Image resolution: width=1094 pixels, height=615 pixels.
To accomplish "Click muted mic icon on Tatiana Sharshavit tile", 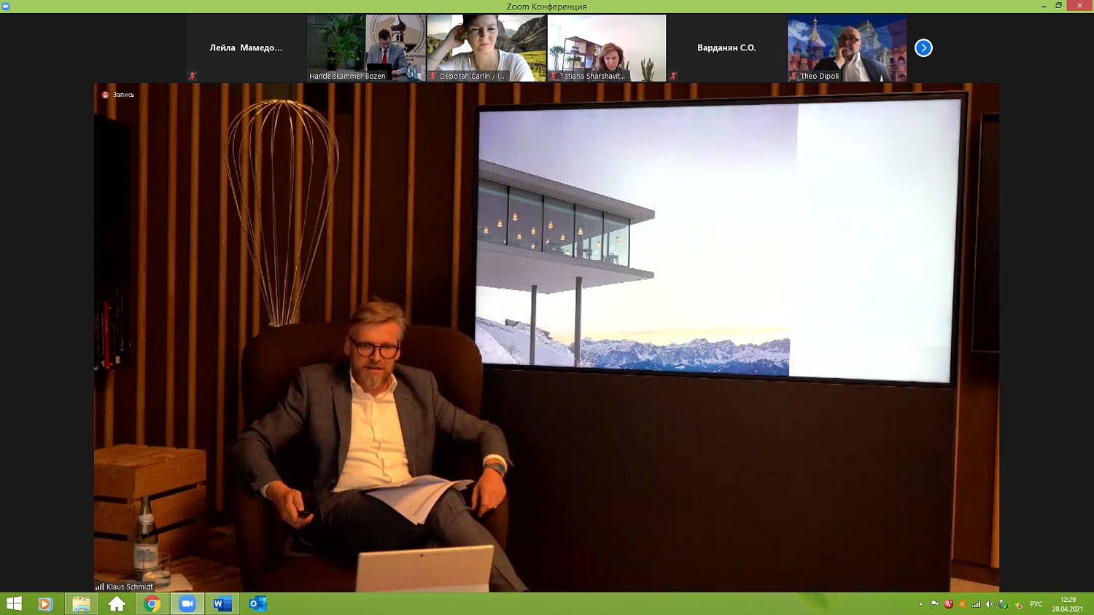I will point(554,76).
